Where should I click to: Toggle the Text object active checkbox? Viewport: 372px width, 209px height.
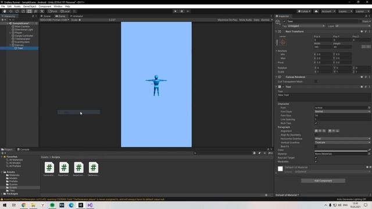coord(284,21)
